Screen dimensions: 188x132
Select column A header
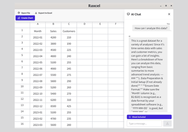(38, 24)
